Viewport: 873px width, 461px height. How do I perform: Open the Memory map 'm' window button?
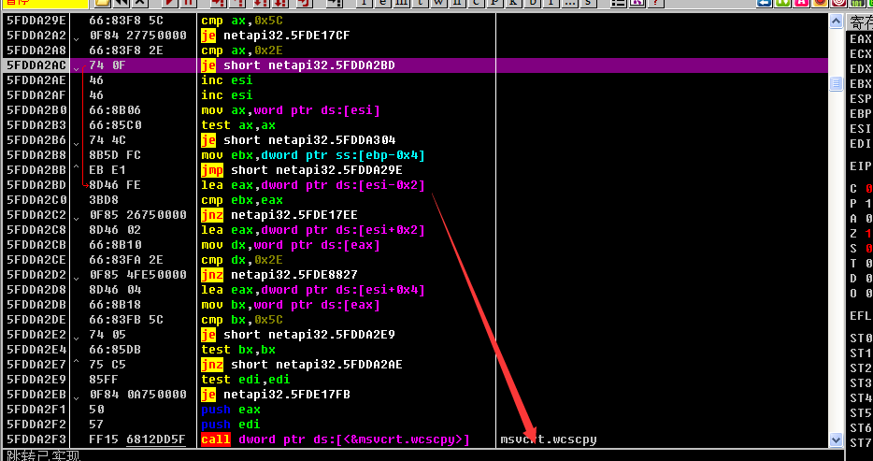tap(401, 3)
